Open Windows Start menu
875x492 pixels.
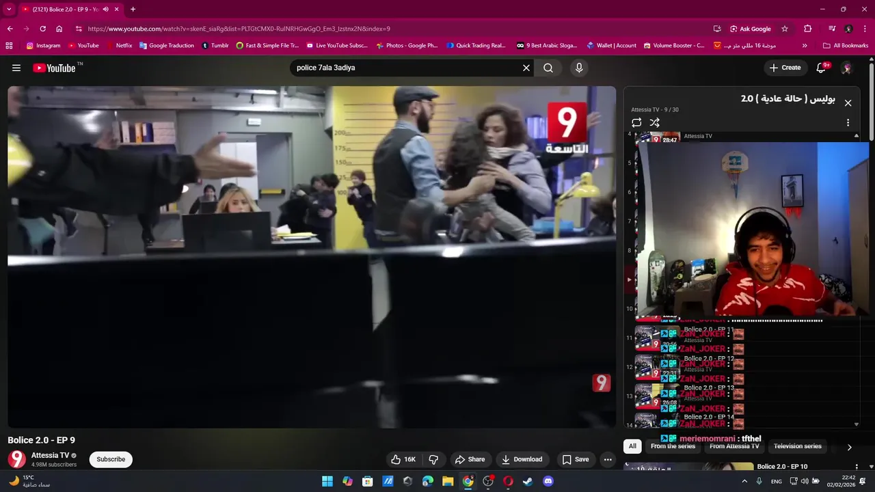click(327, 481)
